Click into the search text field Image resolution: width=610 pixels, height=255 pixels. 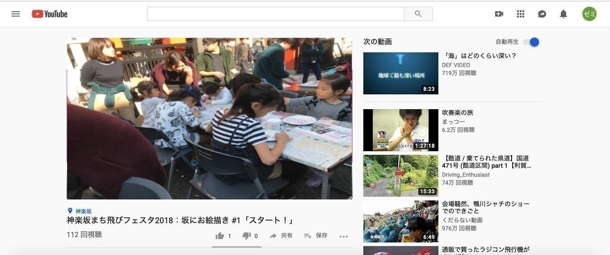click(x=275, y=14)
